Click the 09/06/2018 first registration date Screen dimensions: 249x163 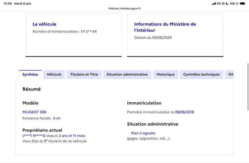pyautogui.click(x=184, y=112)
